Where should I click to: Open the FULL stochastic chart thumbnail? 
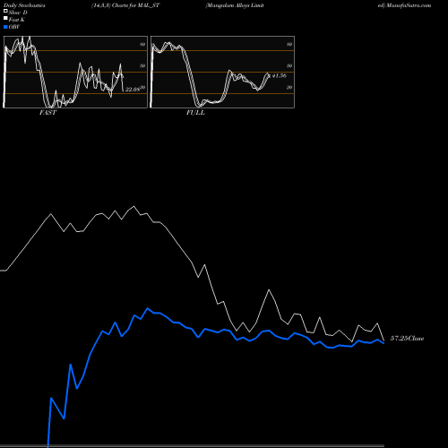[x=222, y=72]
